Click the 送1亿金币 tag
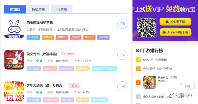 pyautogui.click(x=83, y=100)
